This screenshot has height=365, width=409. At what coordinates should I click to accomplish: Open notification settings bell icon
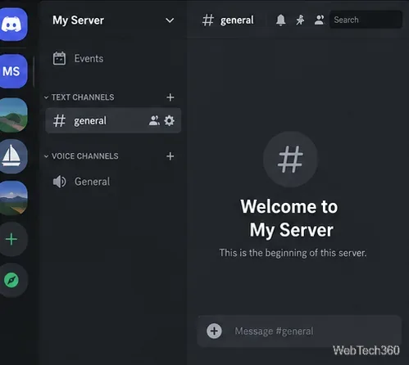(280, 20)
